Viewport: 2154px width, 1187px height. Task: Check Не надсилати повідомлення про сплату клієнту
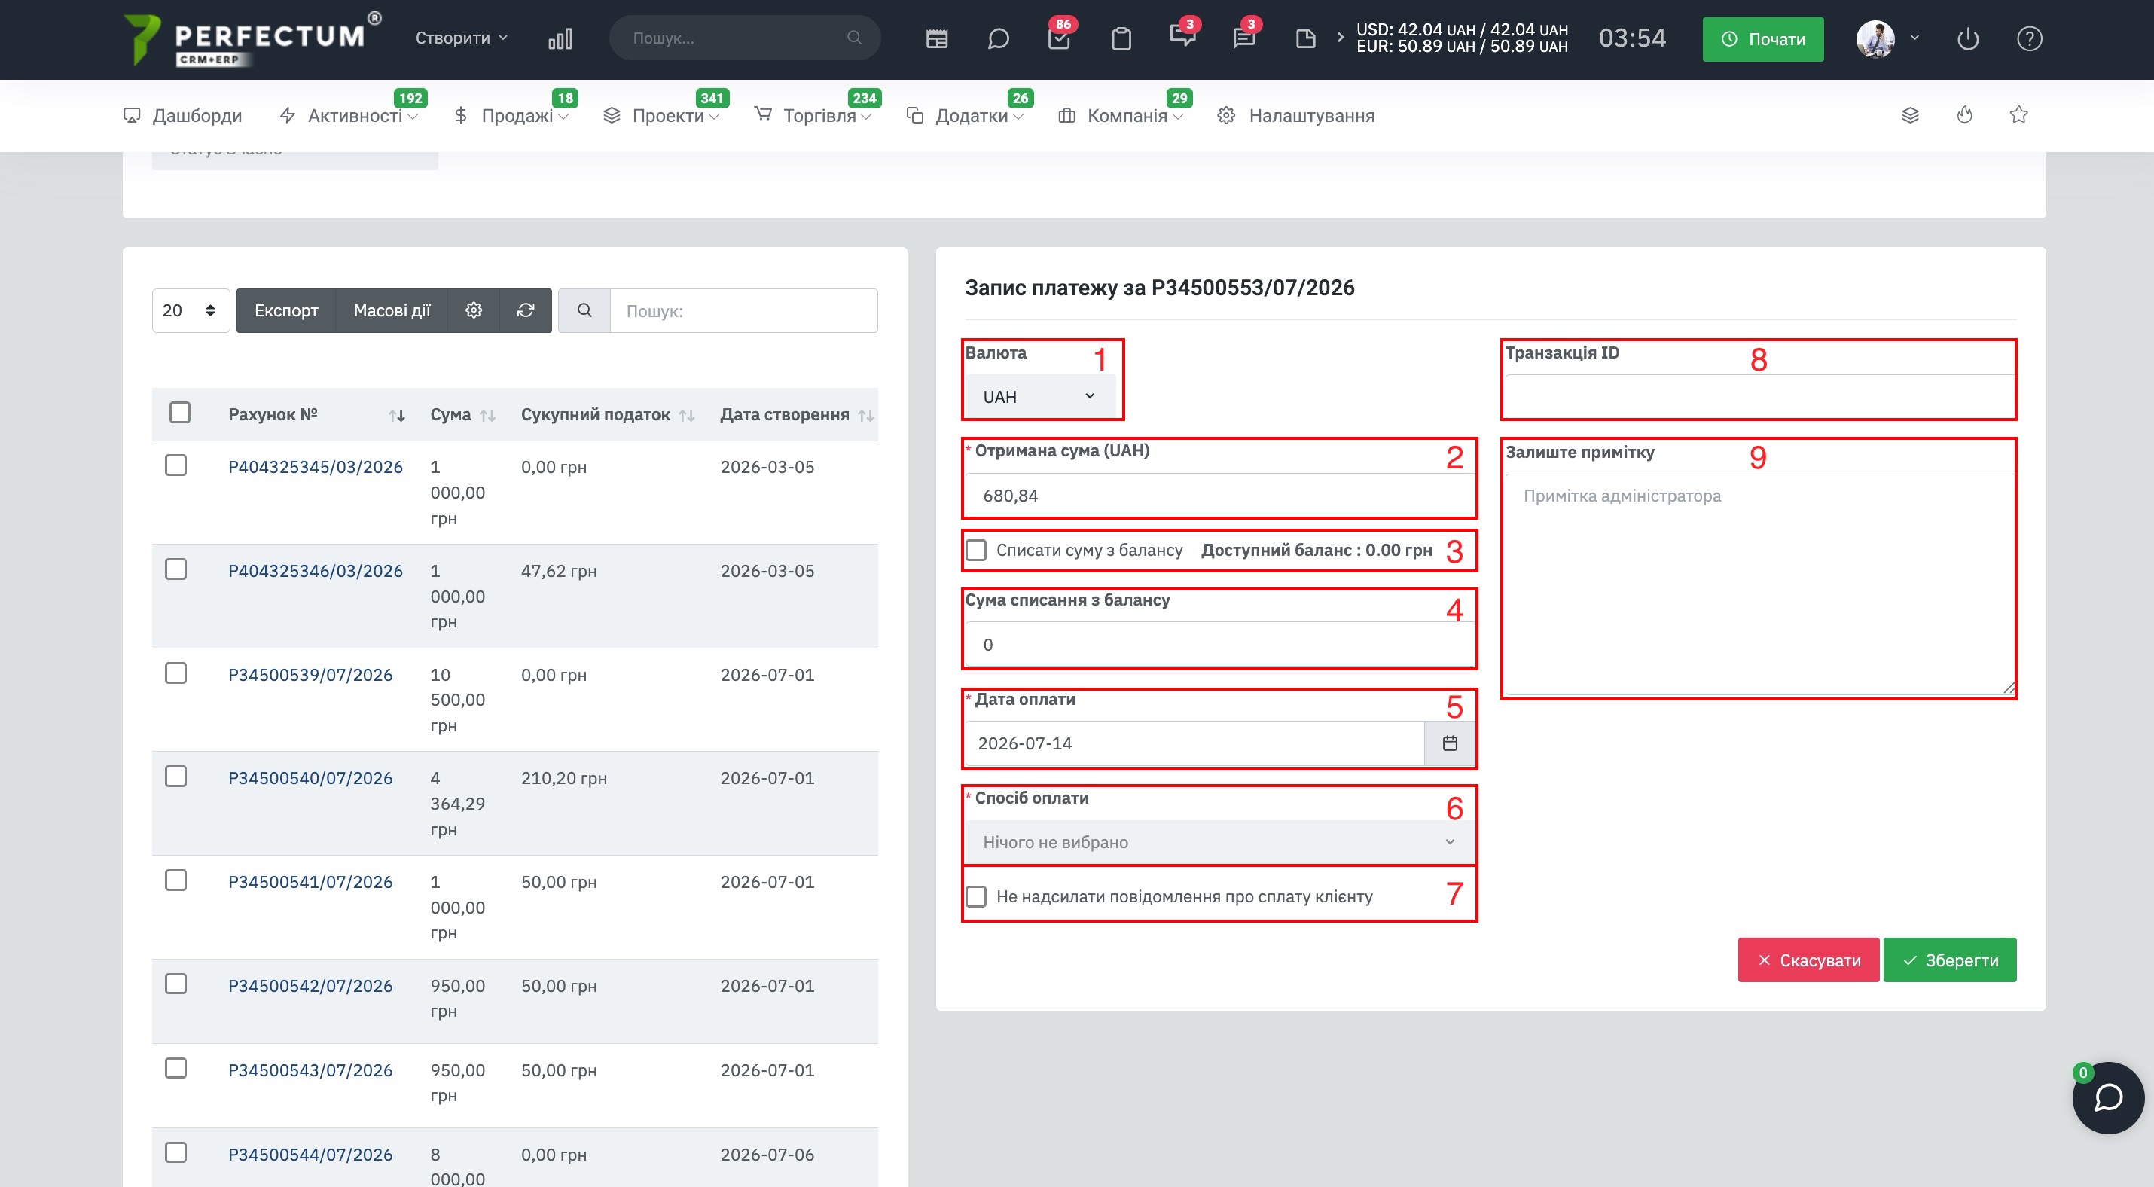point(975,896)
